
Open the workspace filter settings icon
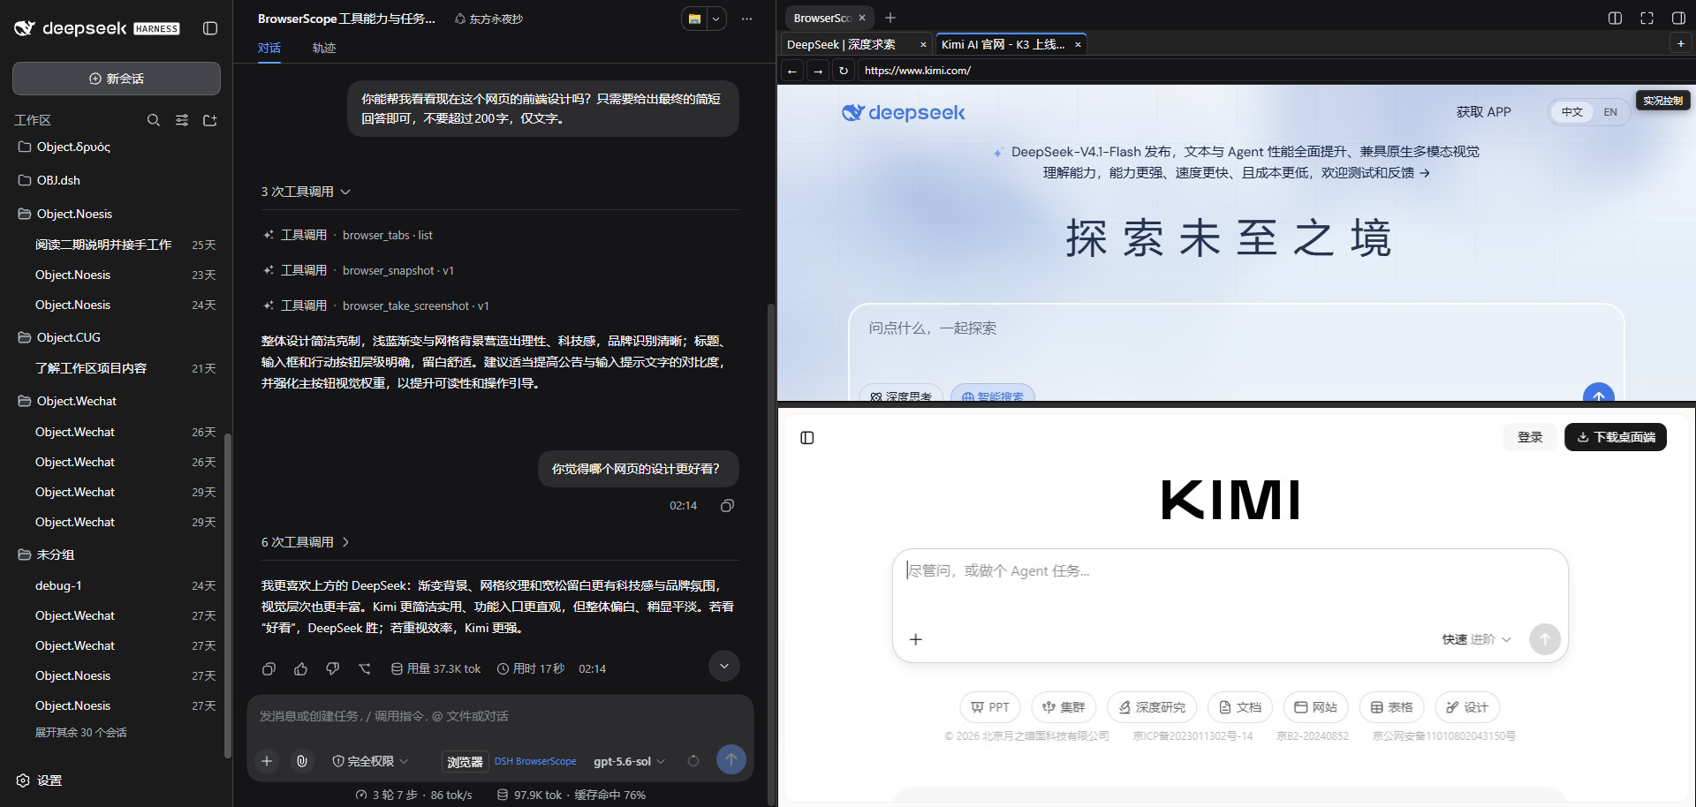pos(182,120)
